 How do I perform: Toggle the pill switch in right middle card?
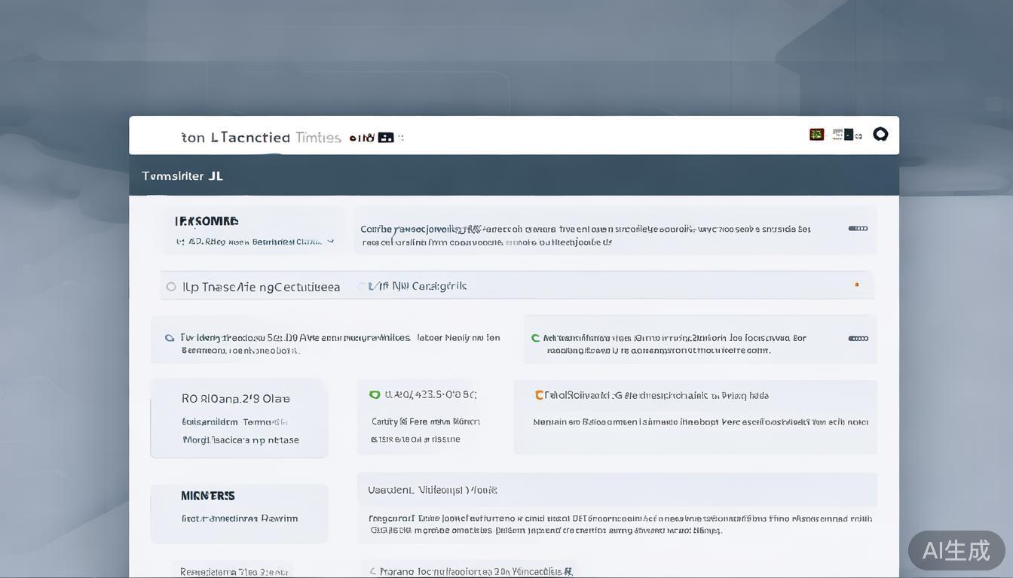(x=858, y=339)
